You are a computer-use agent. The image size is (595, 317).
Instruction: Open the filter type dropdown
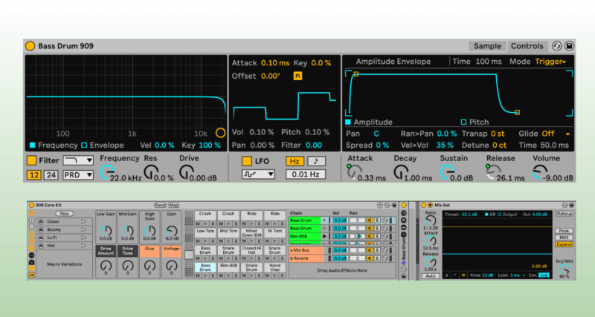78,160
